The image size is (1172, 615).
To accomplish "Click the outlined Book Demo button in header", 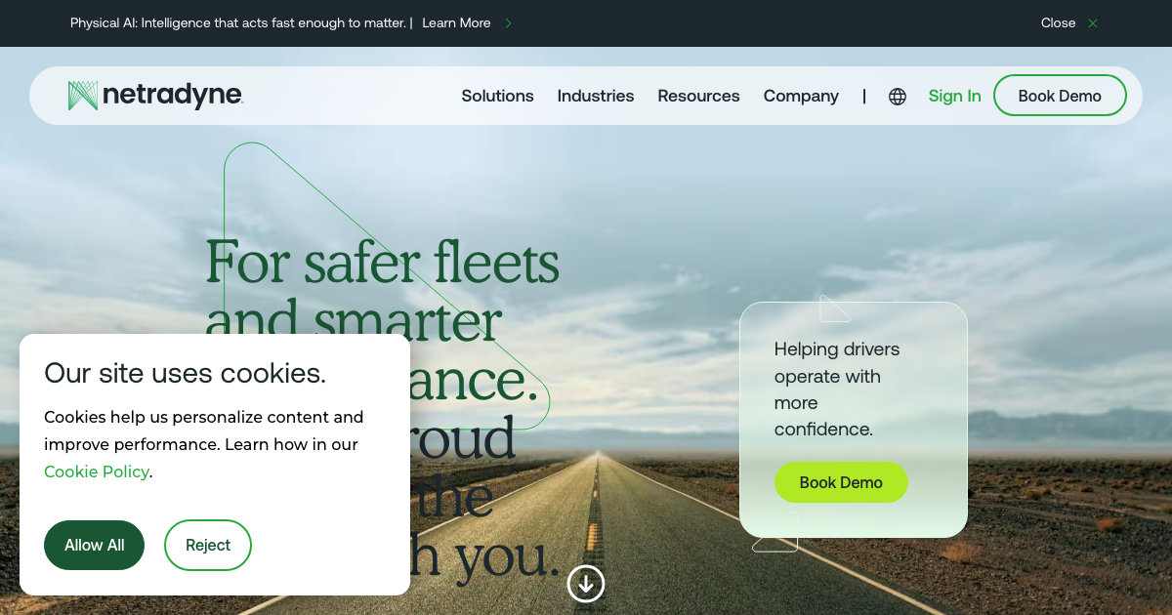I will coord(1060,96).
